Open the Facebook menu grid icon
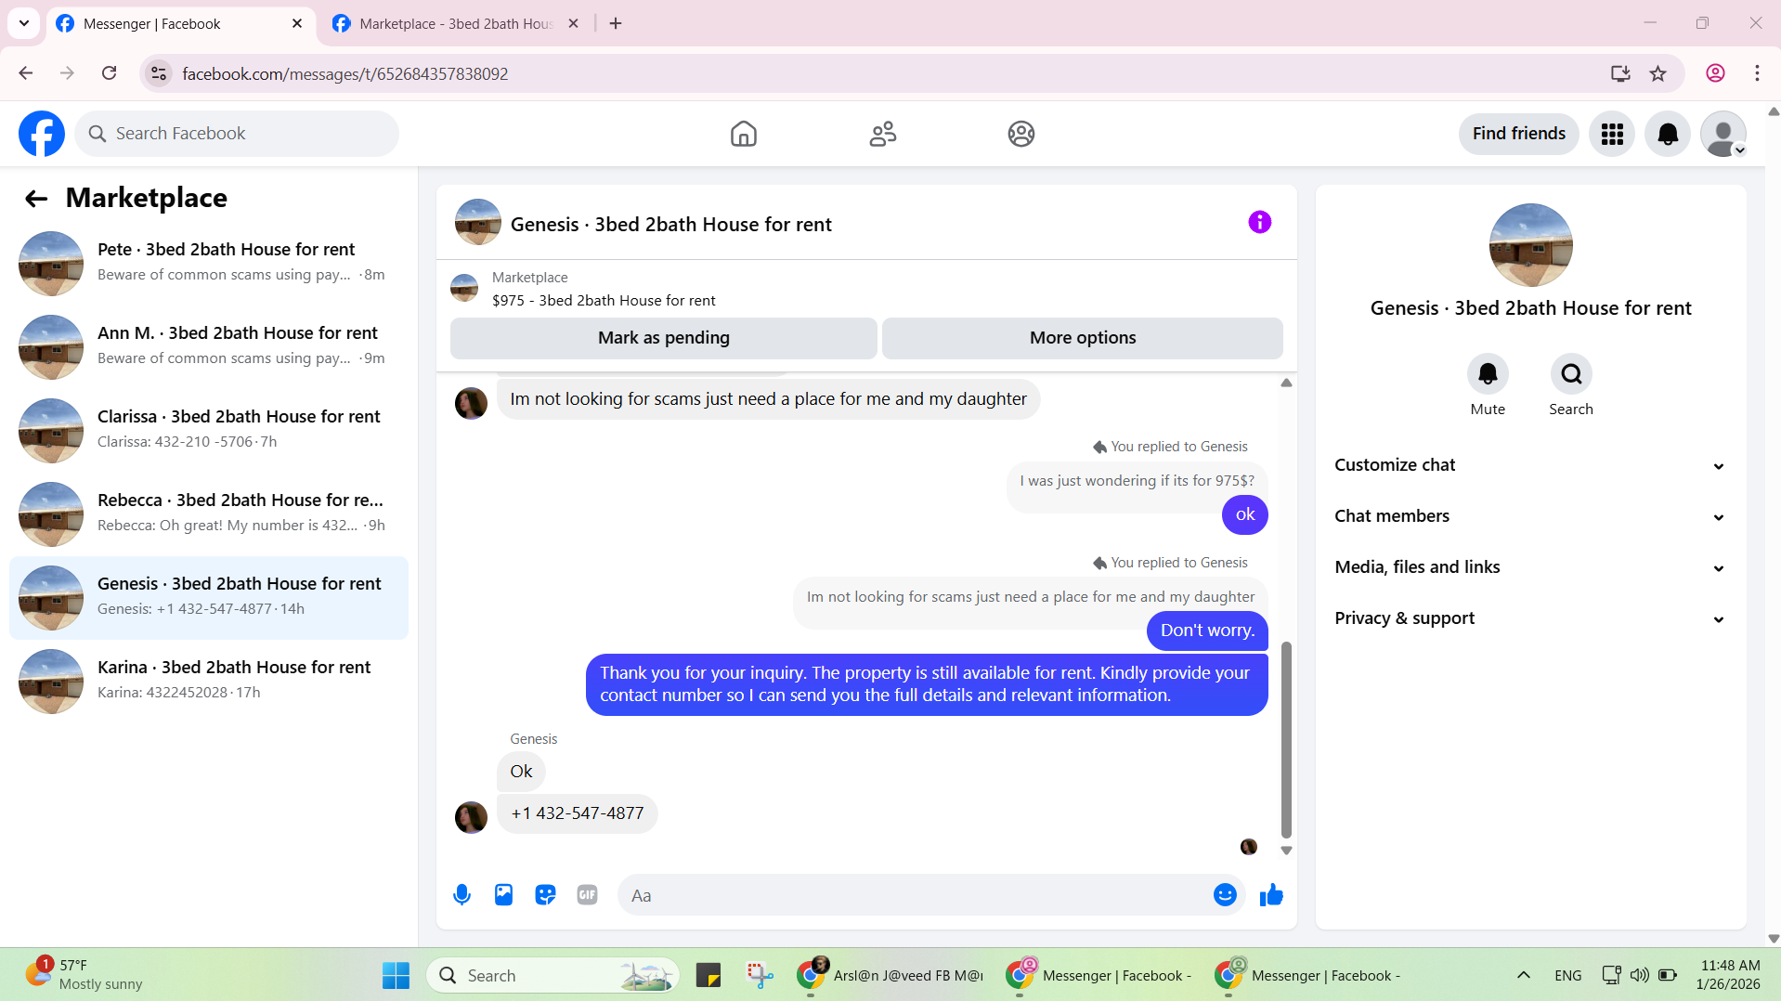The height and width of the screenshot is (1001, 1781). click(1612, 134)
